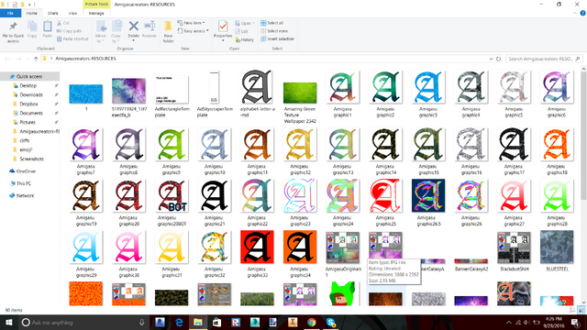The width and height of the screenshot is (587, 330).
Task: Click Edit in the Open group
Action: 242,31
